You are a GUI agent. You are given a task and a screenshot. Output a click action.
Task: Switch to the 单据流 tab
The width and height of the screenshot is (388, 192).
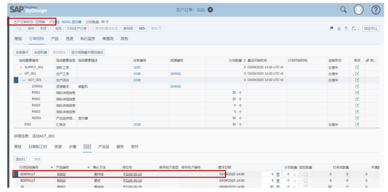[108, 38]
